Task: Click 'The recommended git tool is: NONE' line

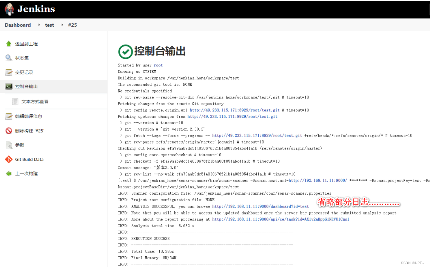Action: coord(155,85)
